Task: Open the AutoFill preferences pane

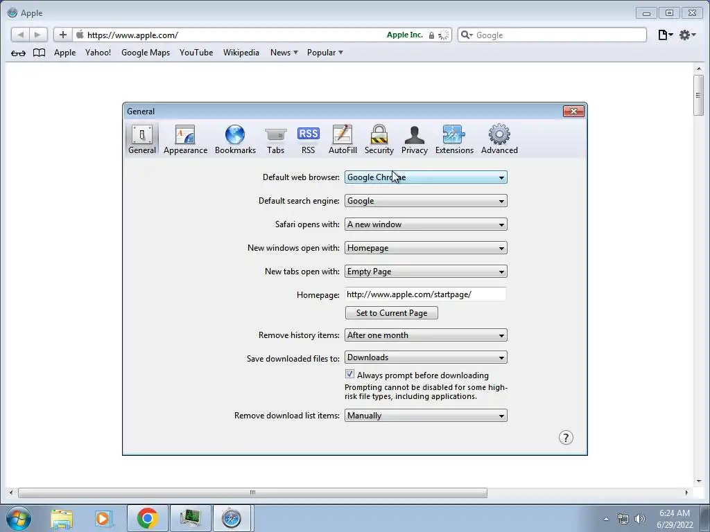Action: 343,139
